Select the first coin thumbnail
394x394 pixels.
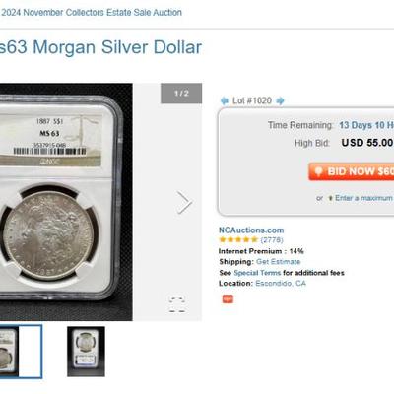pos(21,352)
